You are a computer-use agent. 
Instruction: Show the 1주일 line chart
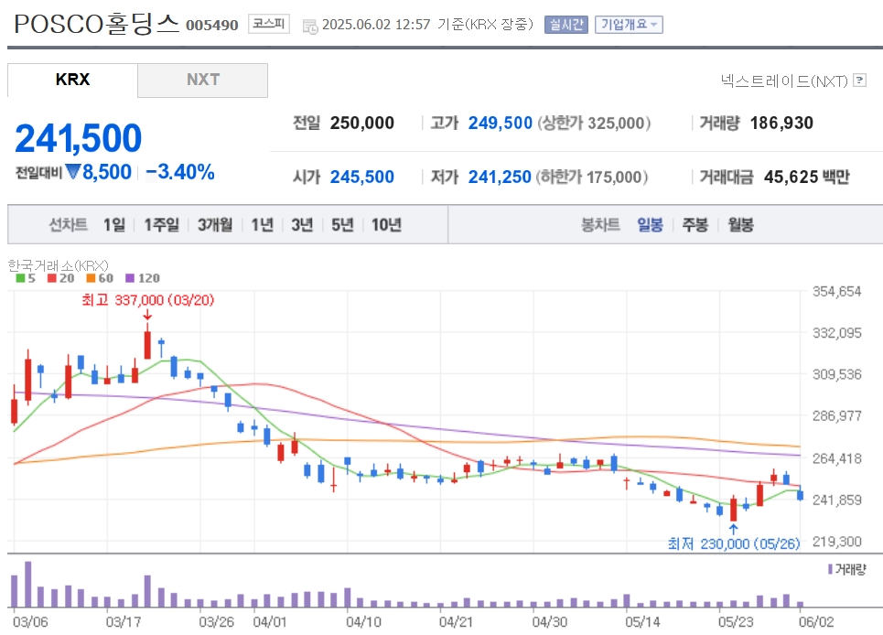[x=161, y=224]
